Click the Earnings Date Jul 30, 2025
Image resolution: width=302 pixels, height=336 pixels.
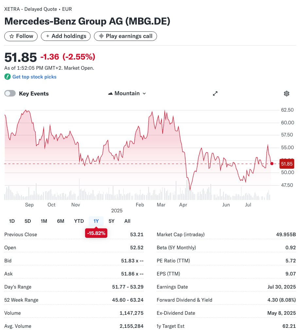tap(282, 287)
